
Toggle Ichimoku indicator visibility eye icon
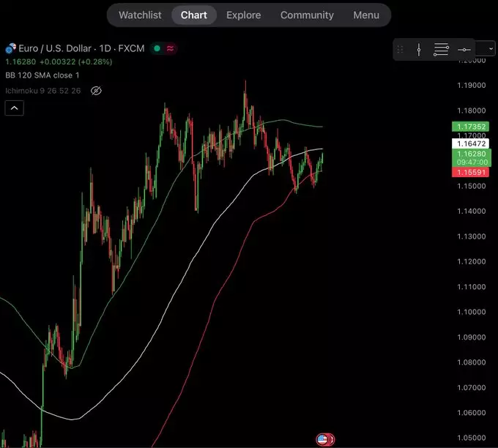tap(96, 91)
